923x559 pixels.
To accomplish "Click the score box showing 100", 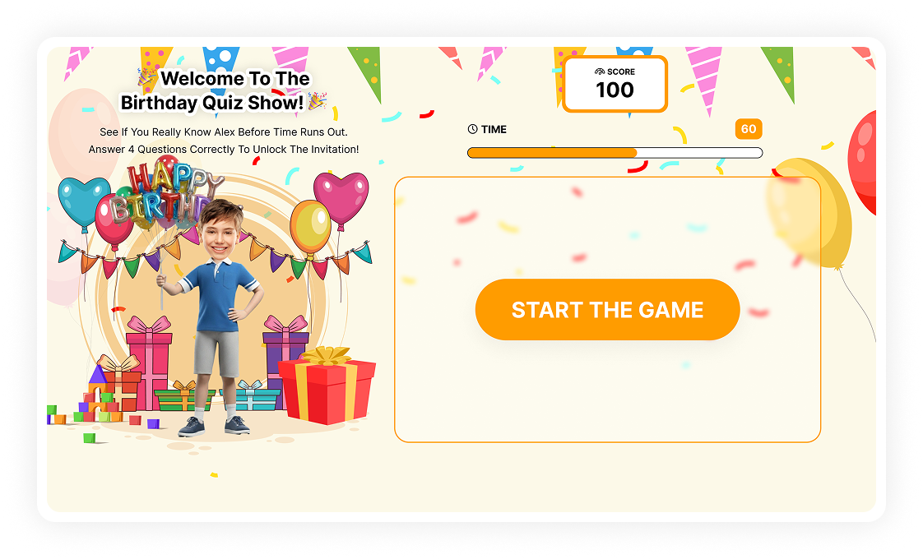I will 615,84.
